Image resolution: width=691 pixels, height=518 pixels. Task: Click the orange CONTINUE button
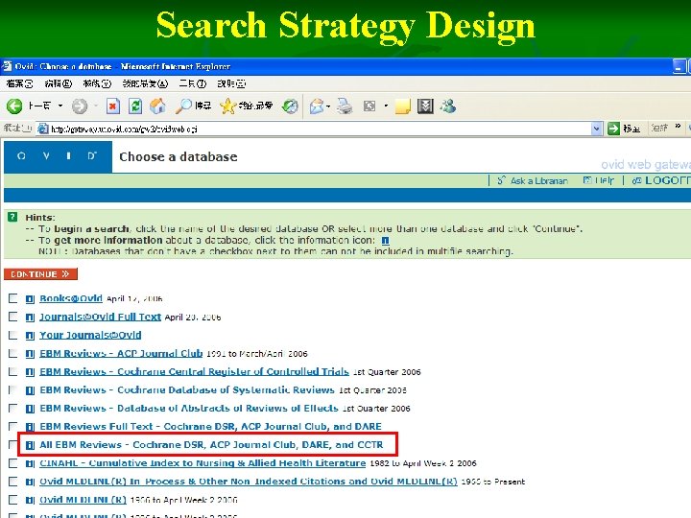pos(40,274)
